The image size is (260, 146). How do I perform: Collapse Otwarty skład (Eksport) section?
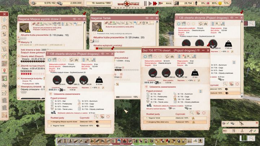(x=19, y=56)
